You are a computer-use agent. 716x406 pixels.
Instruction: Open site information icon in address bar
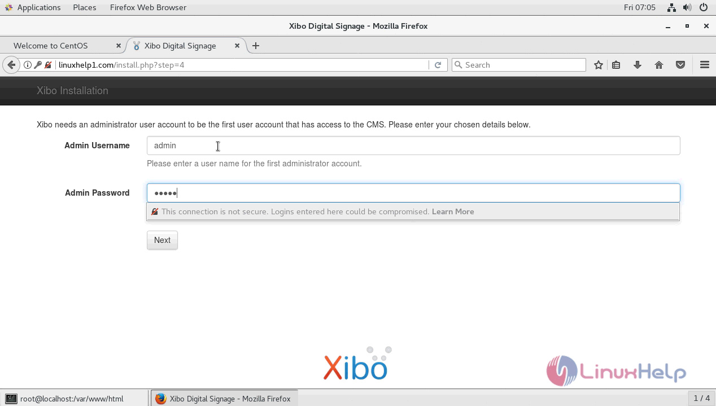point(27,65)
